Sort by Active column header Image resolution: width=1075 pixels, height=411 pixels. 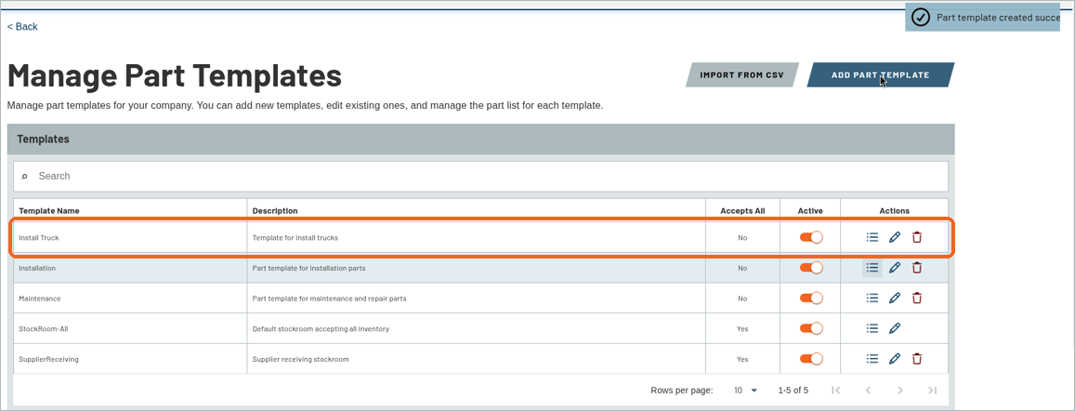pyautogui.click(x=810, y=211)
